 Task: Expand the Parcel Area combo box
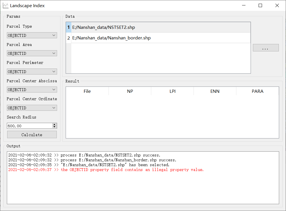pyautogui.click(x=32, y=53)
